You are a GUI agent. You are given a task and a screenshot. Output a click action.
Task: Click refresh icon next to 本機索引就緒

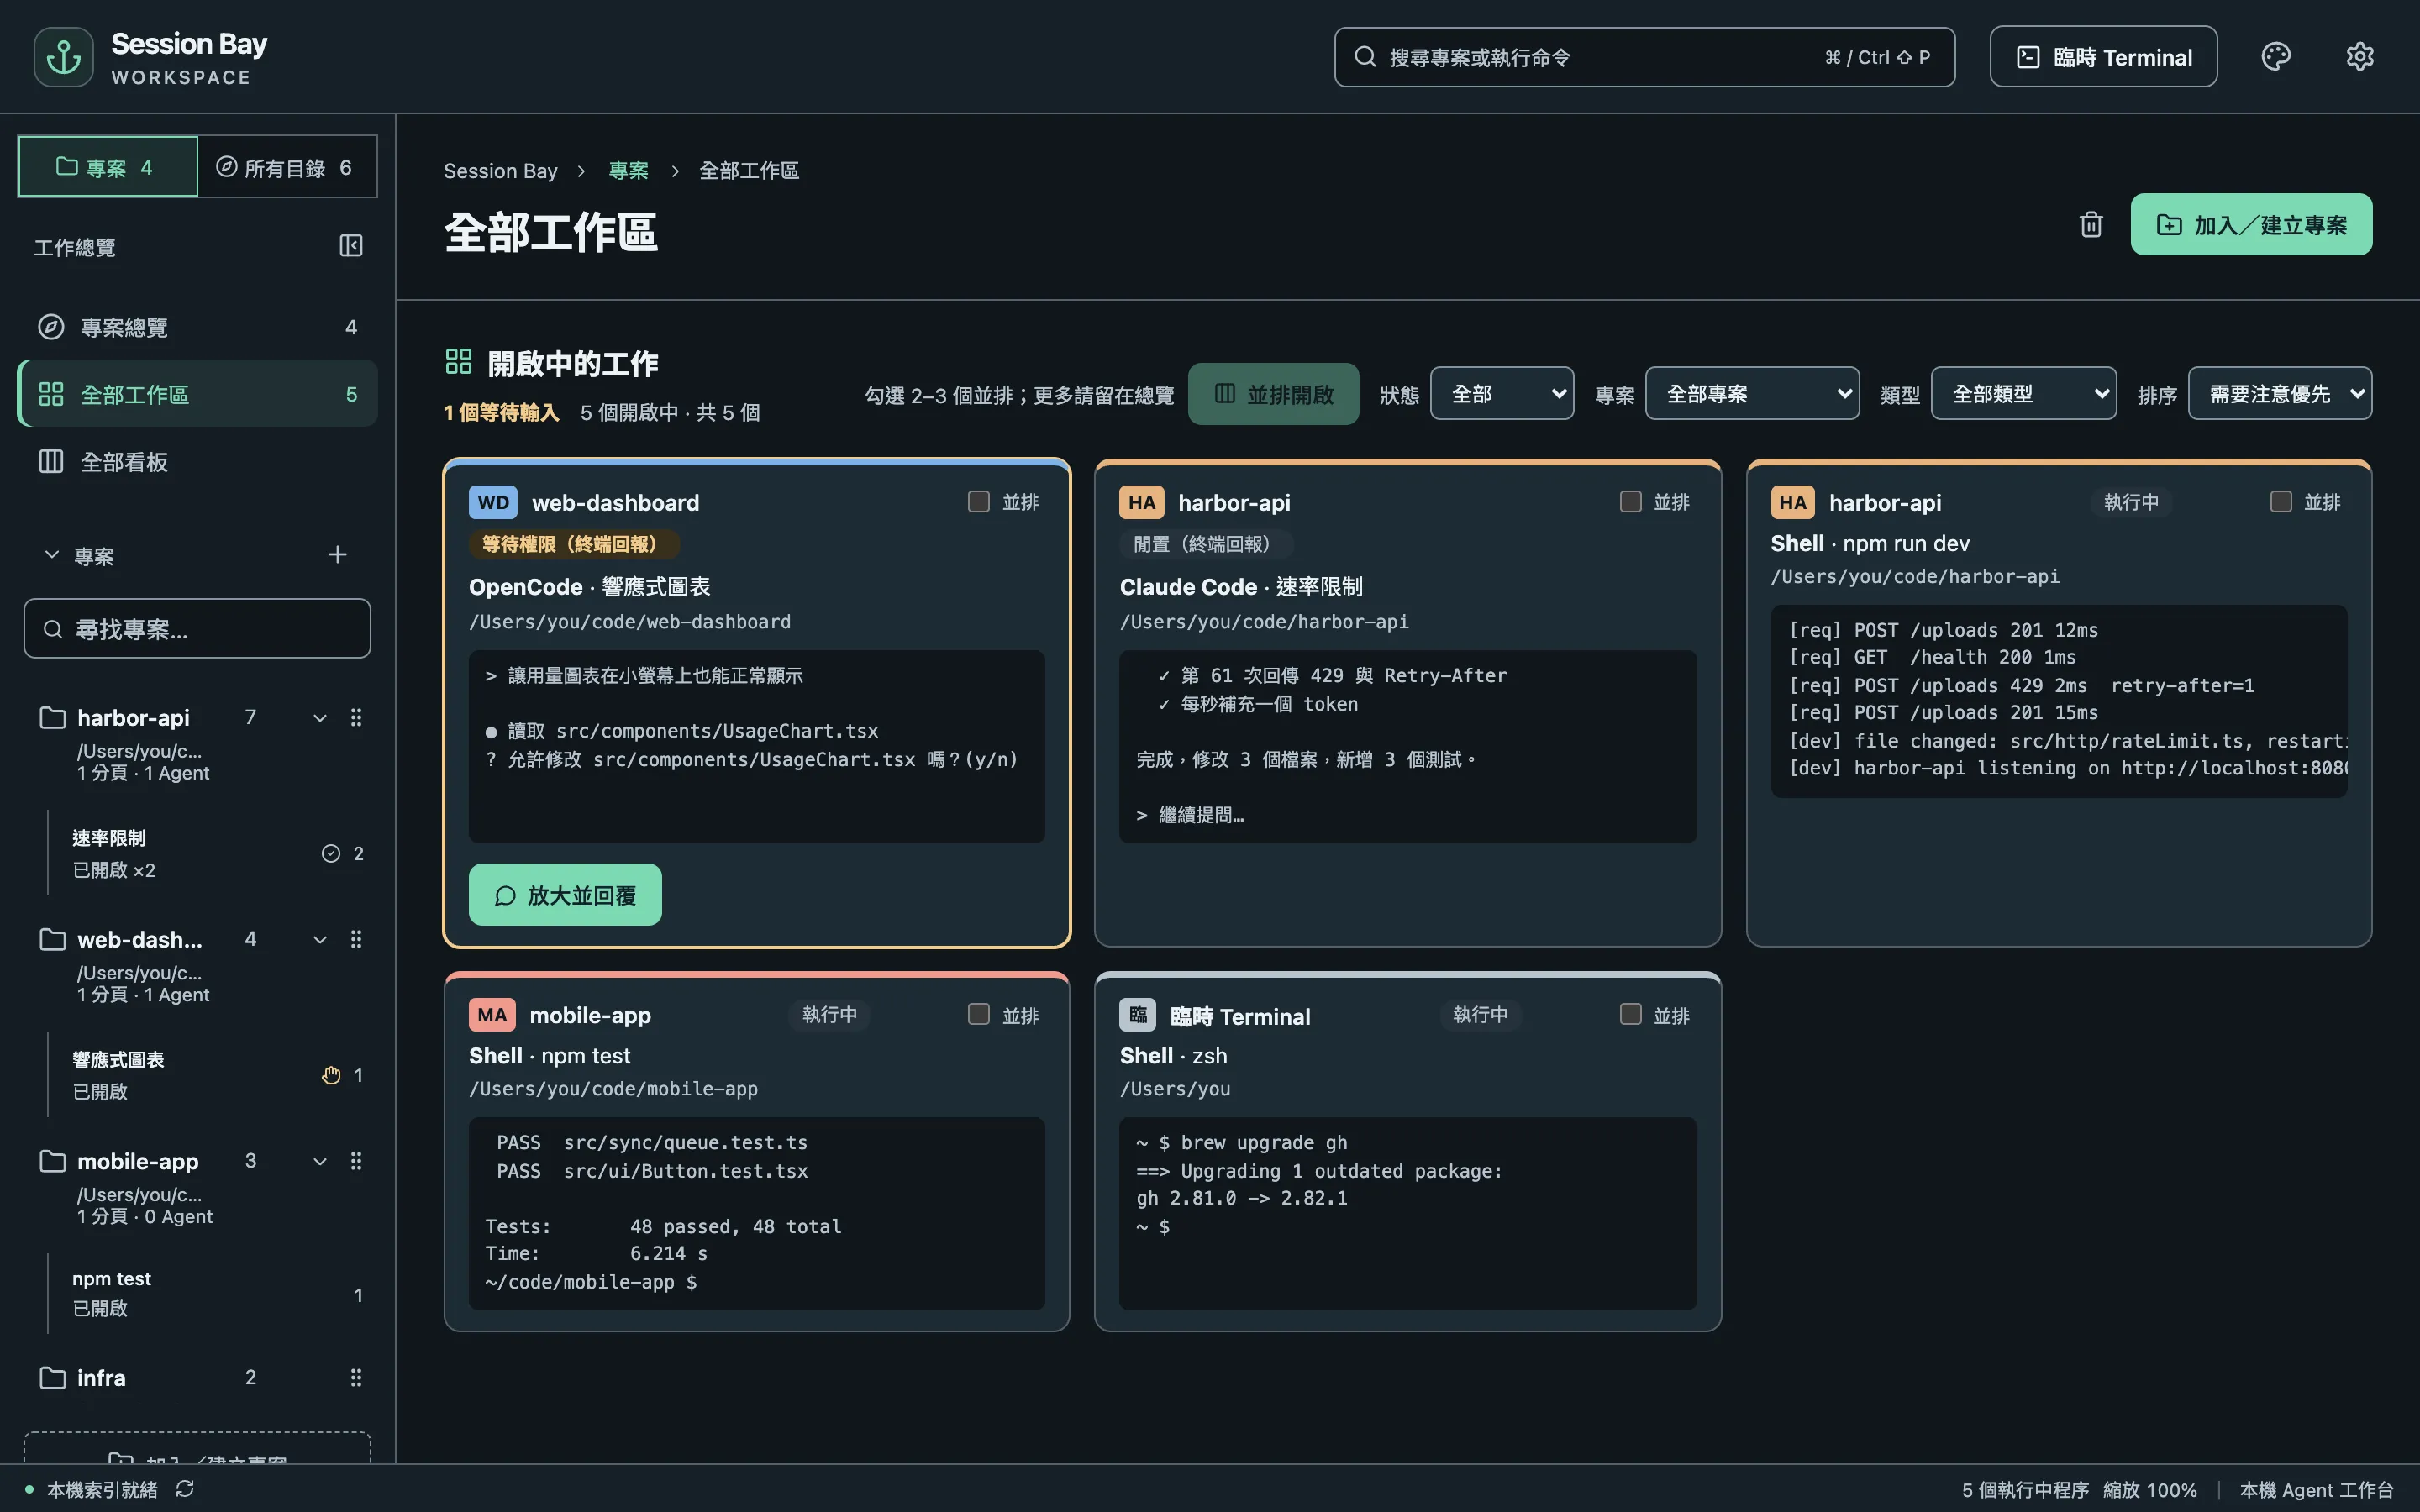pyautogui.click(x=185, y=1489)
